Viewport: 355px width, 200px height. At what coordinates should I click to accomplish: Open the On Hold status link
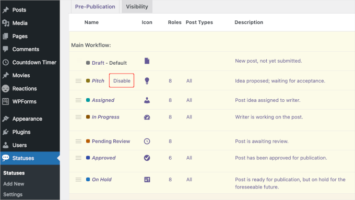point(102,180)
